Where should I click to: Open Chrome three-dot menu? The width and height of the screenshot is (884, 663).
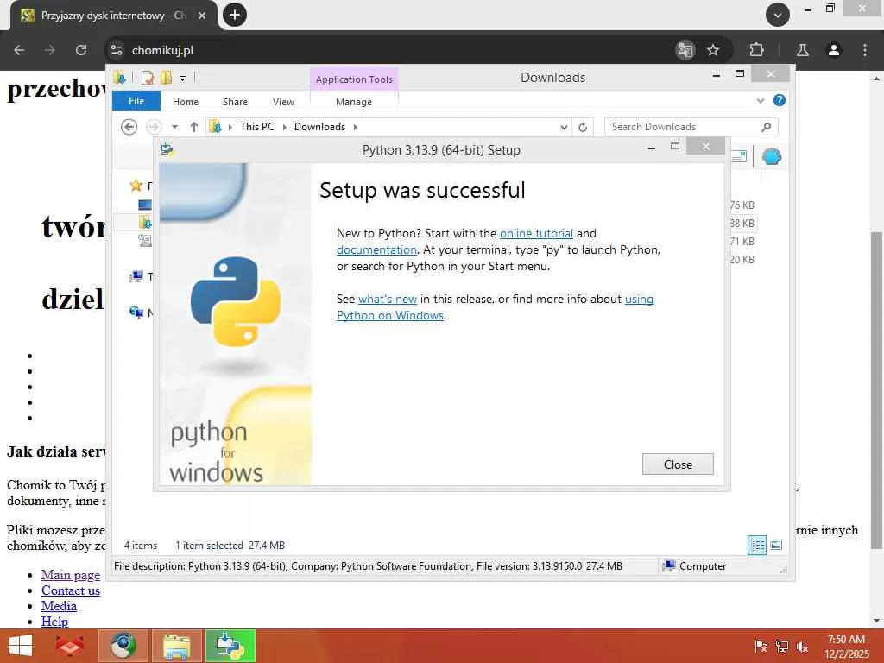(865, 50)
